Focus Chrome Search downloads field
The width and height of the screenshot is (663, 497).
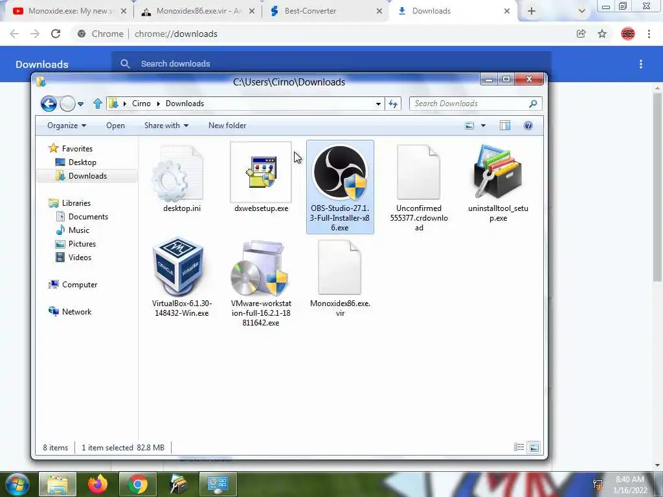(x=331, y=63)
